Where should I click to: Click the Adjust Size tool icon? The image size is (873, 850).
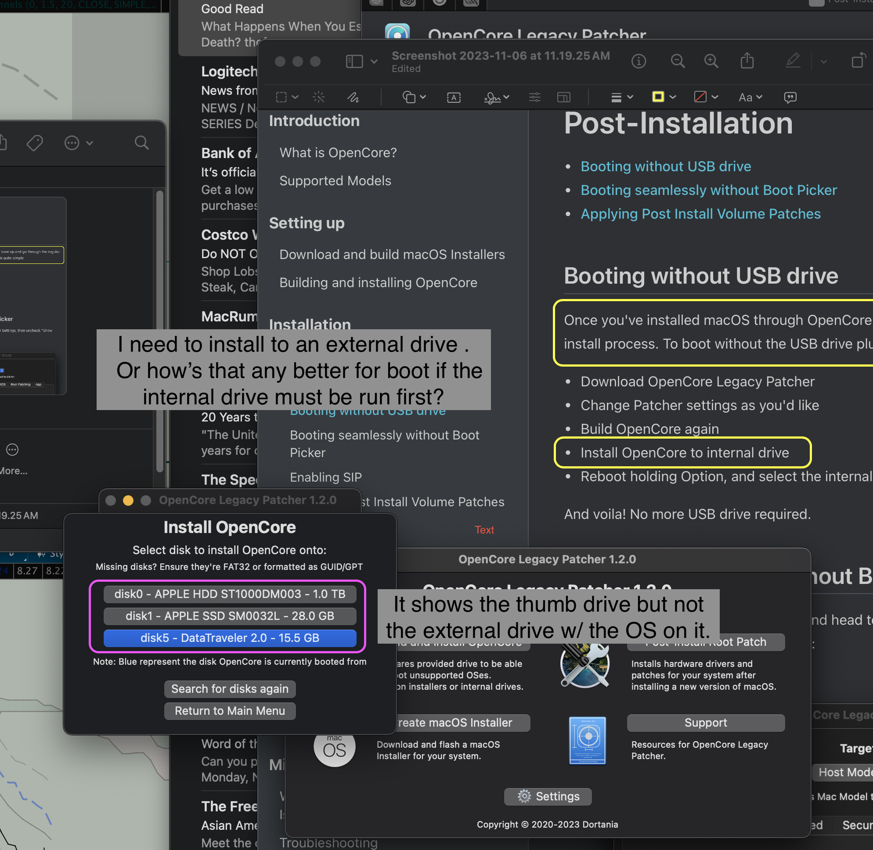tap(563, 97)
